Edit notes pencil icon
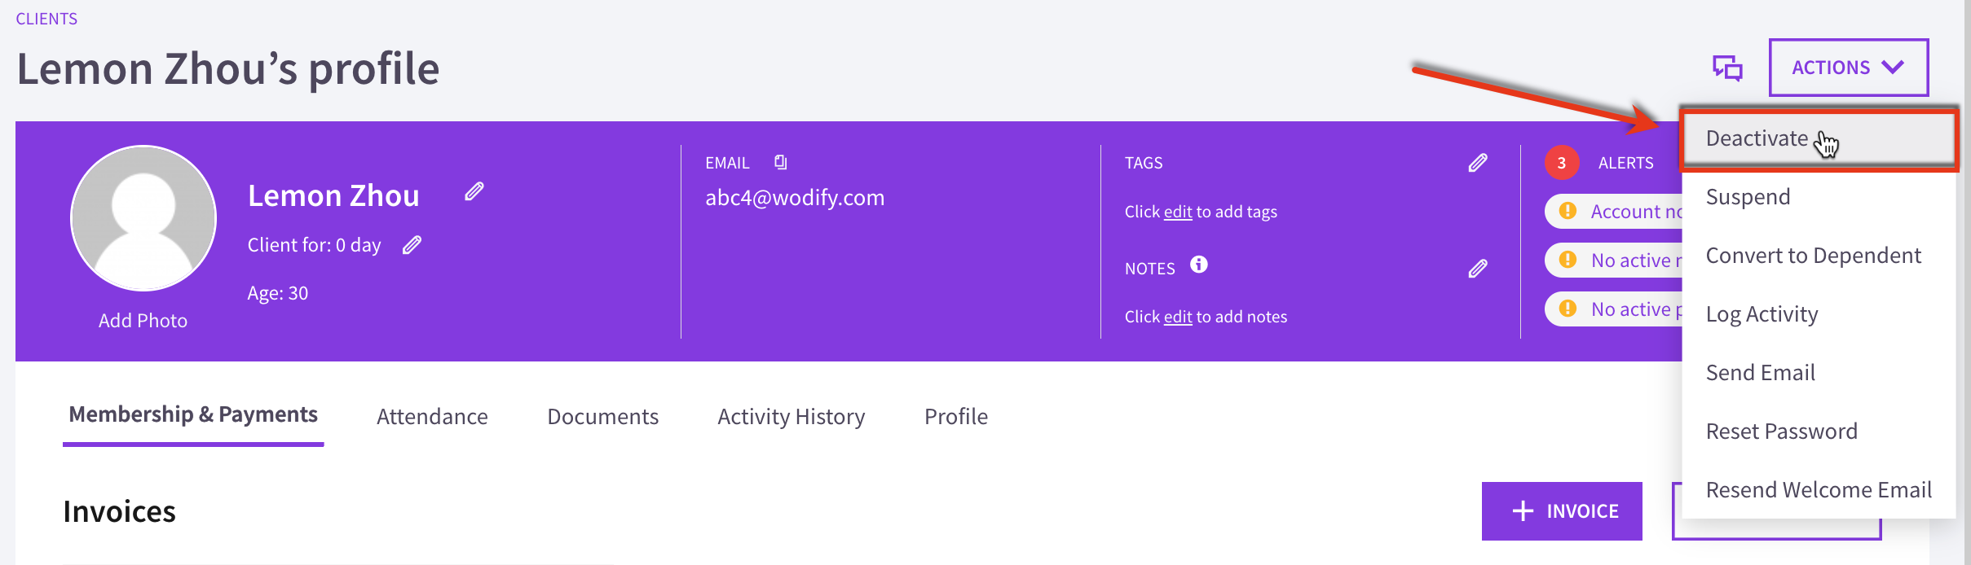The height and width of the screenshot is (565, 1971). [x=1478, y=269]
